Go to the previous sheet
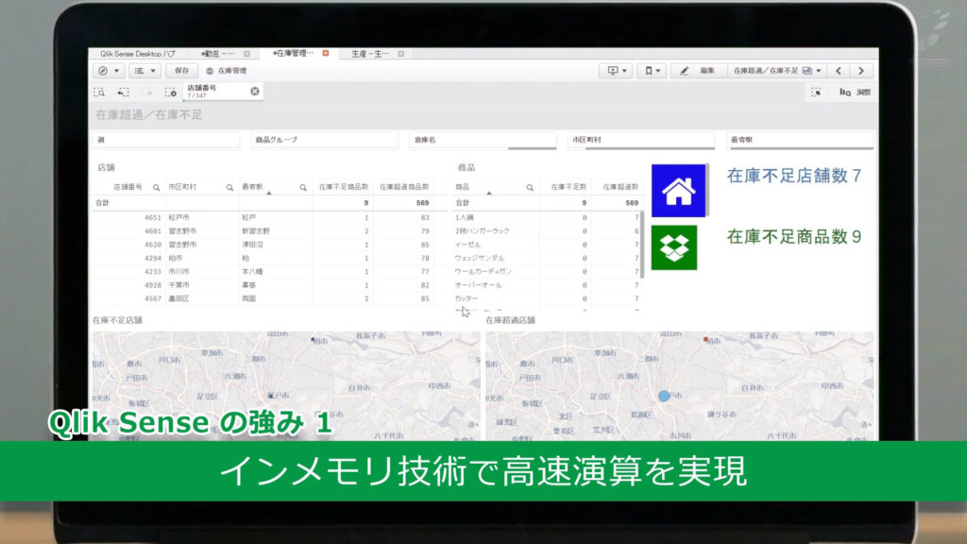 [x=839, y=71]
